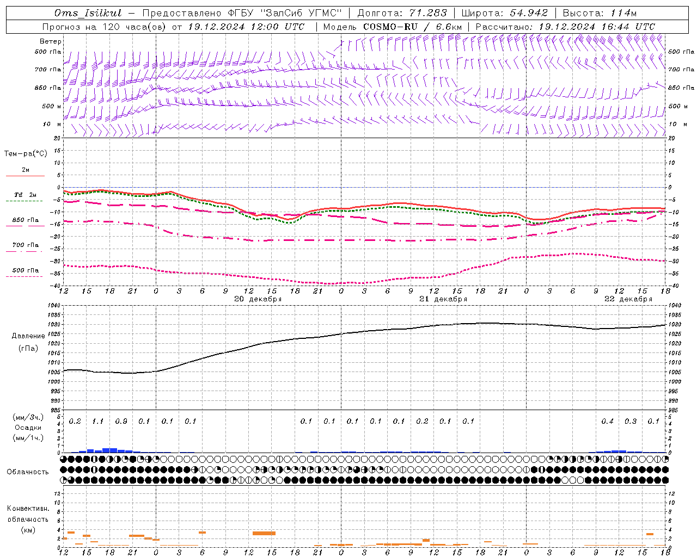Select the 'Широта: 54.942' latitude value

click(504, 13)
